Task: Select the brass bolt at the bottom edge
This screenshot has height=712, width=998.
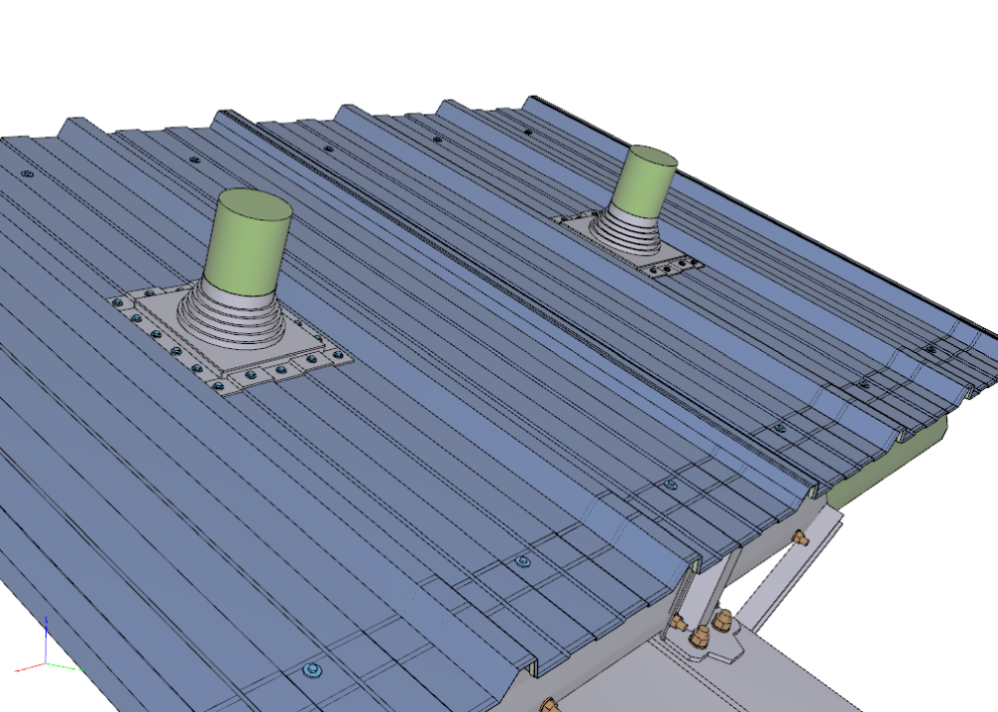Action: (x=547, y=705)
